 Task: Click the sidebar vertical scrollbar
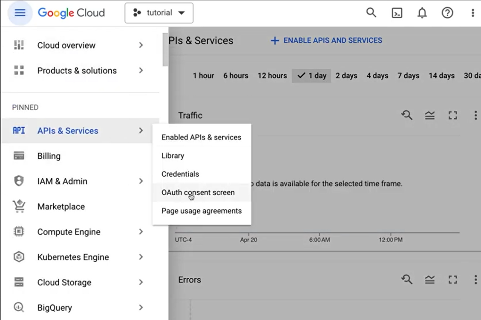click(165, 50)
